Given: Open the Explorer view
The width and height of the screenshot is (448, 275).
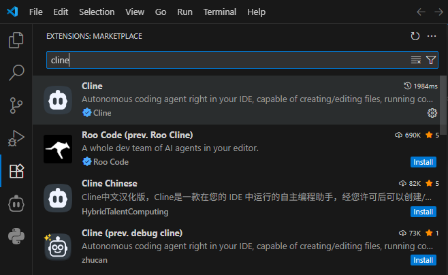Looking at the screenshot, I should [16, 41].
